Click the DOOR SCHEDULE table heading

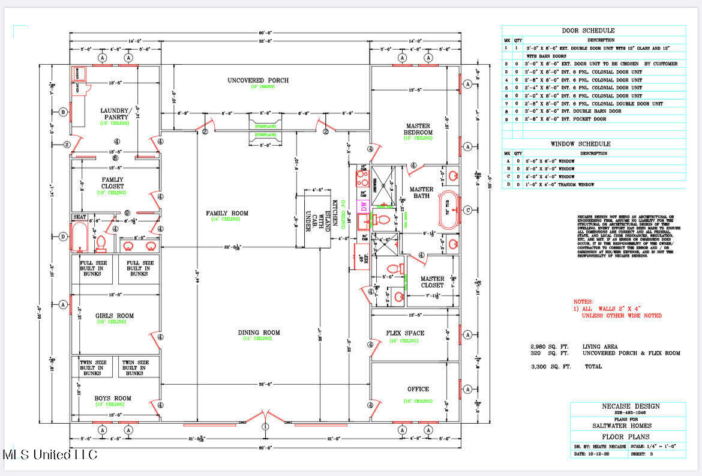tap(588, 31)
